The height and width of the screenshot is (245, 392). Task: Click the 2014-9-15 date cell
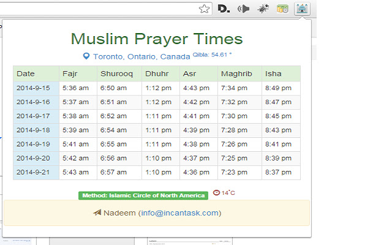(x=36, y=88)
